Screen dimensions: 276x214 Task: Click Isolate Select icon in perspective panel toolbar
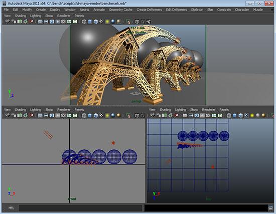[x=128, y=22]
